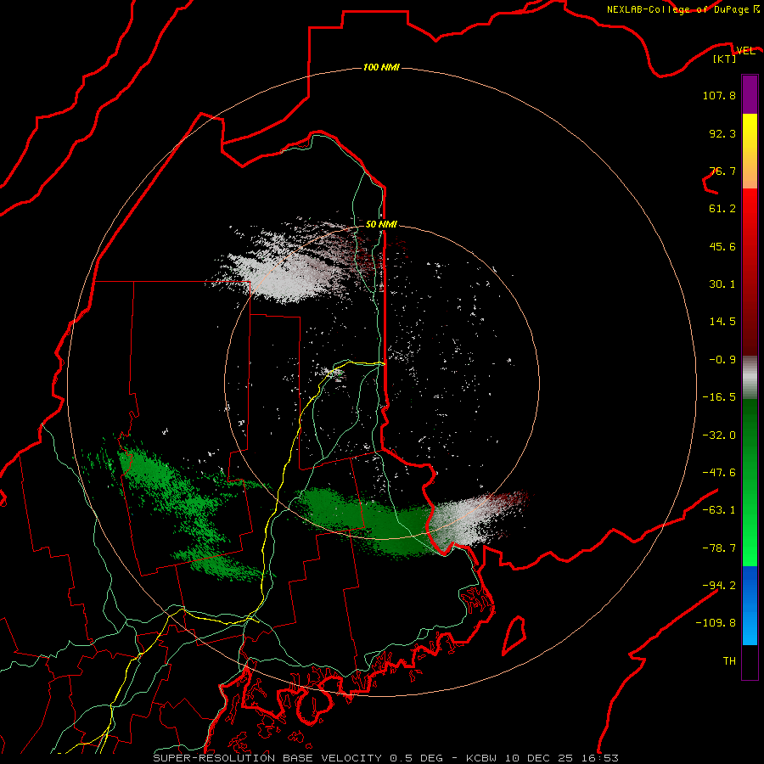Click the green segment of the color bar
The image size is (764, 764).
pyautogui.click(x=750, y=482)
